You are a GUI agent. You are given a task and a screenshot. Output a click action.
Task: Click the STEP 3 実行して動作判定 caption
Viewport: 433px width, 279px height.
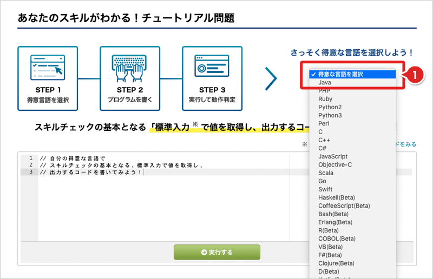(x=212, y=99)
